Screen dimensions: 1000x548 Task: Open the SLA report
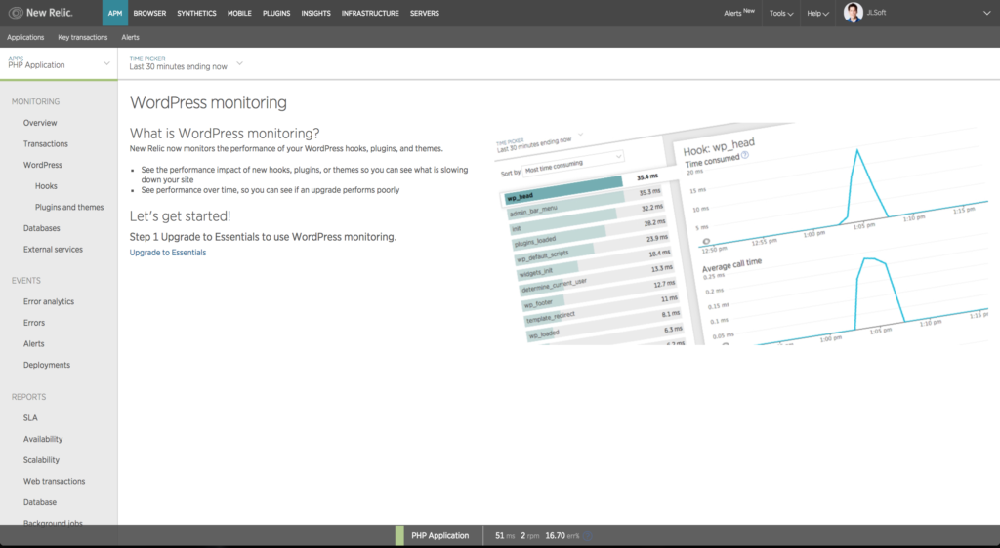(x=30, y=418)
